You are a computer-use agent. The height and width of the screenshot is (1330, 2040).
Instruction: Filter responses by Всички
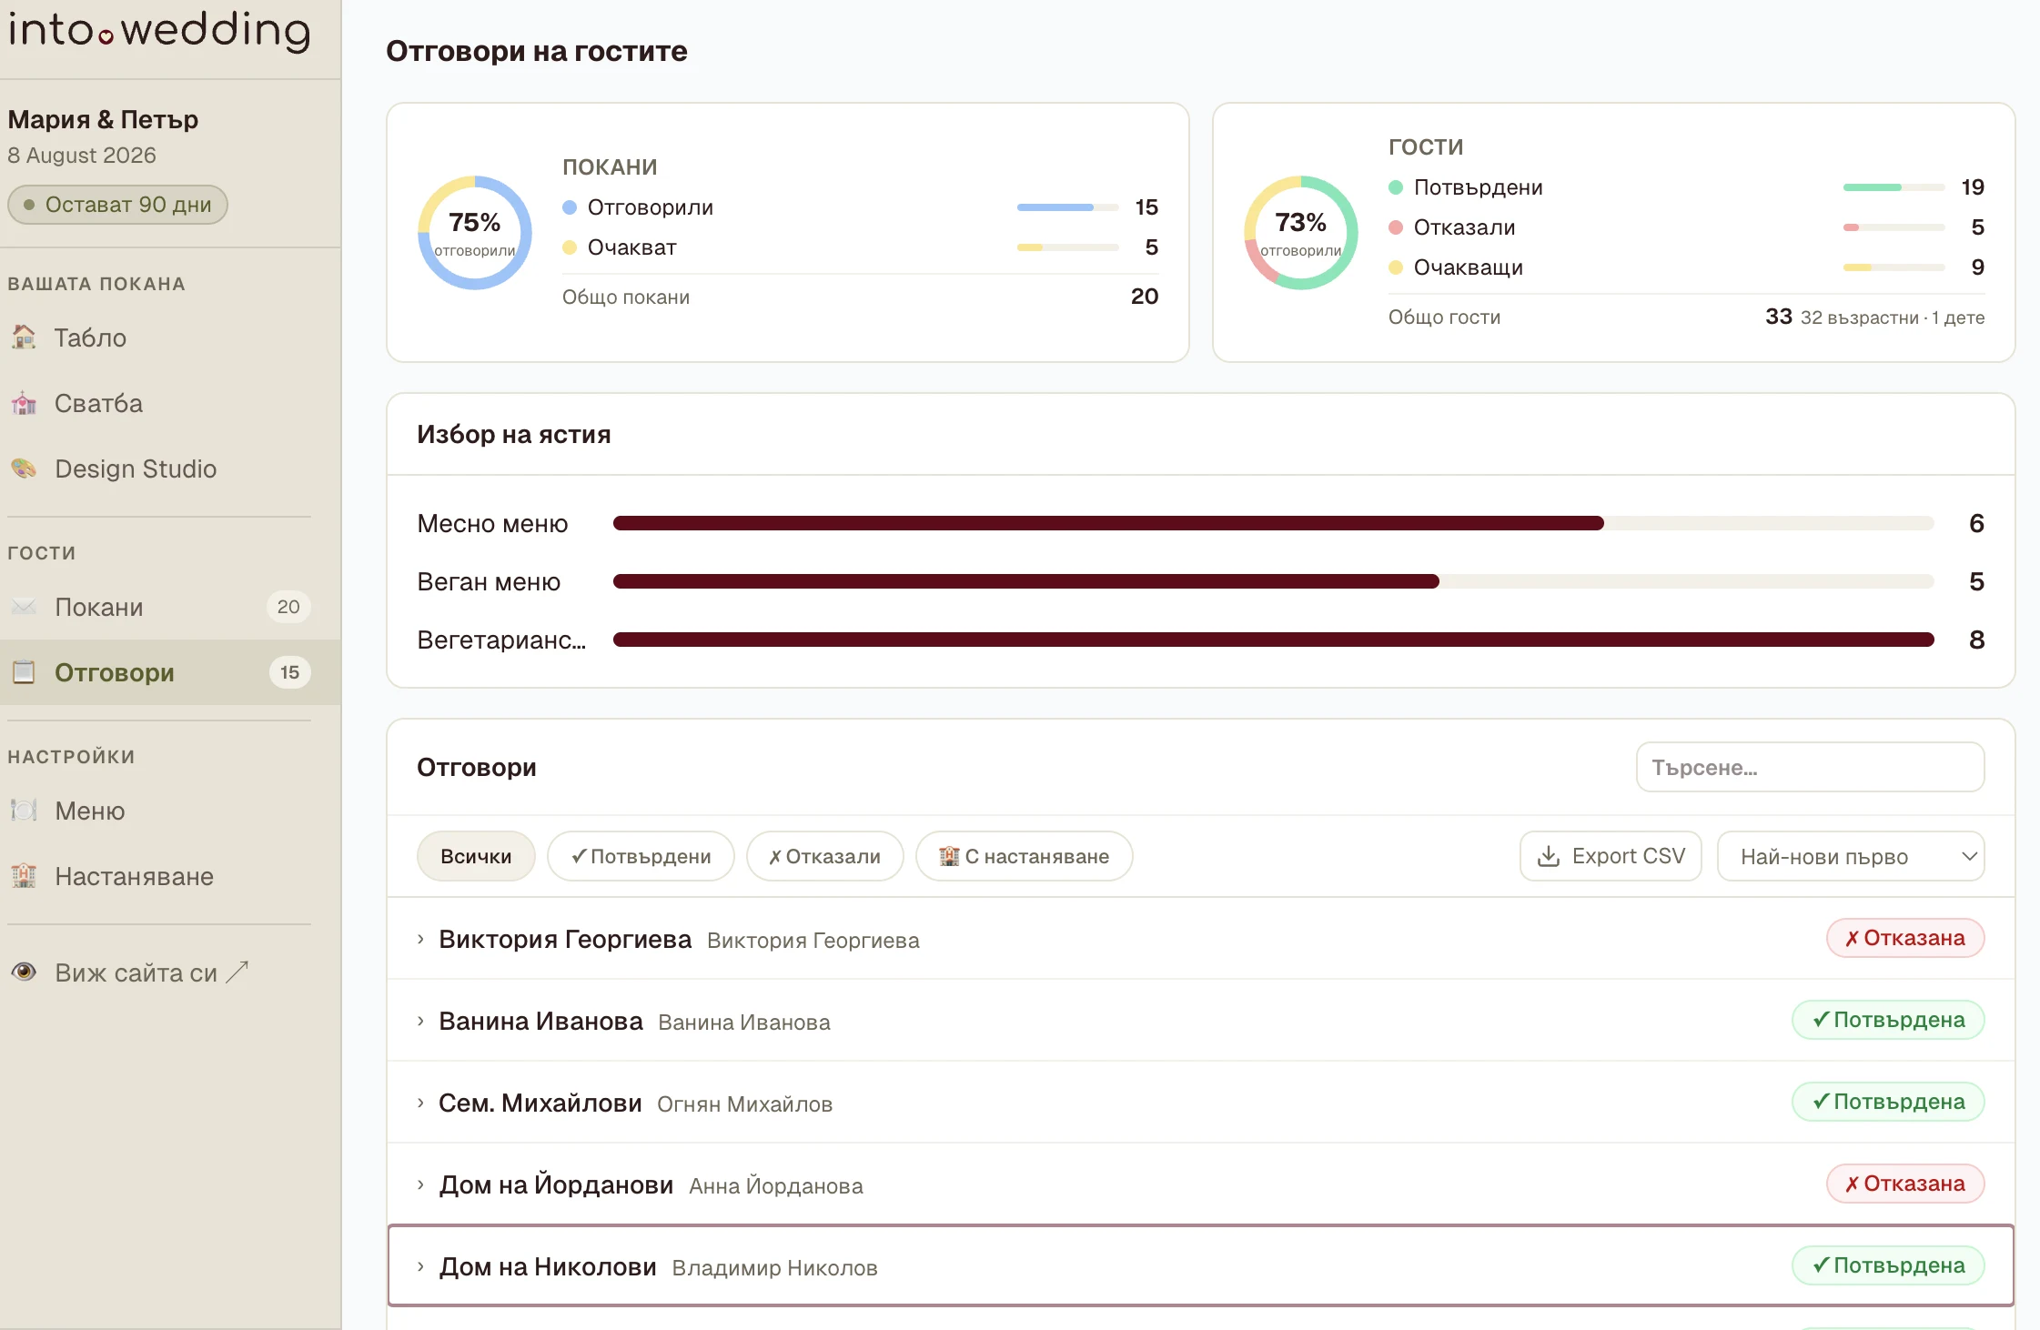pyautogui.click(x=476, y=856)
